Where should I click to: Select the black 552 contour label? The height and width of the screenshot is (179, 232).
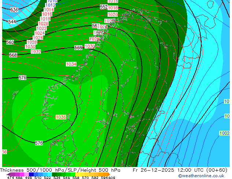coord(104,7)
